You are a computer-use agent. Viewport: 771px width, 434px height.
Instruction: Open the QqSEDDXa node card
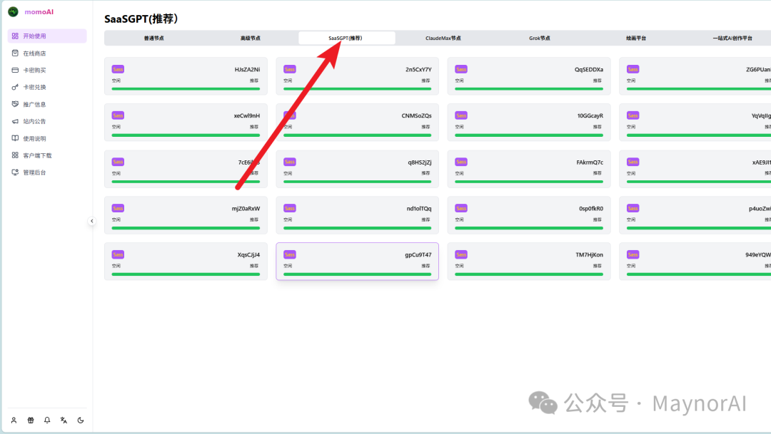(529, 76)
